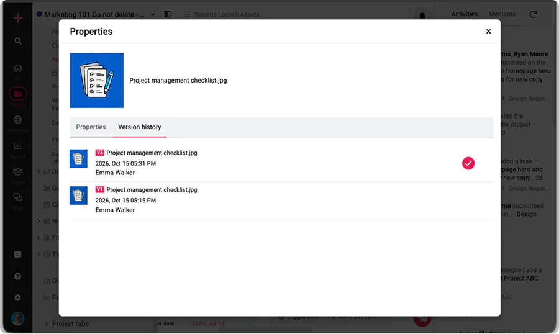
Task: Switch to the Properties tab
Action: coord(91,127)
